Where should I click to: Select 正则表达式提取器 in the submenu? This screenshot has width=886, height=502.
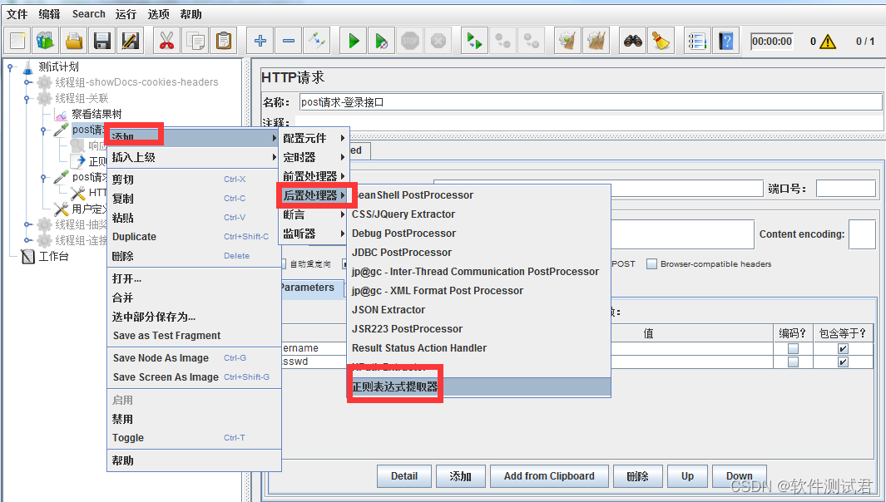click(x=479, y=386)
